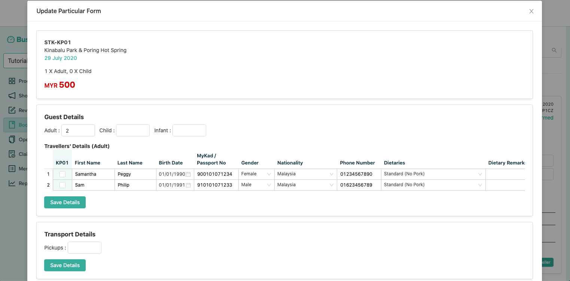
Task: Click the Claims document icon in sidebar
Action: pos(12,154)
